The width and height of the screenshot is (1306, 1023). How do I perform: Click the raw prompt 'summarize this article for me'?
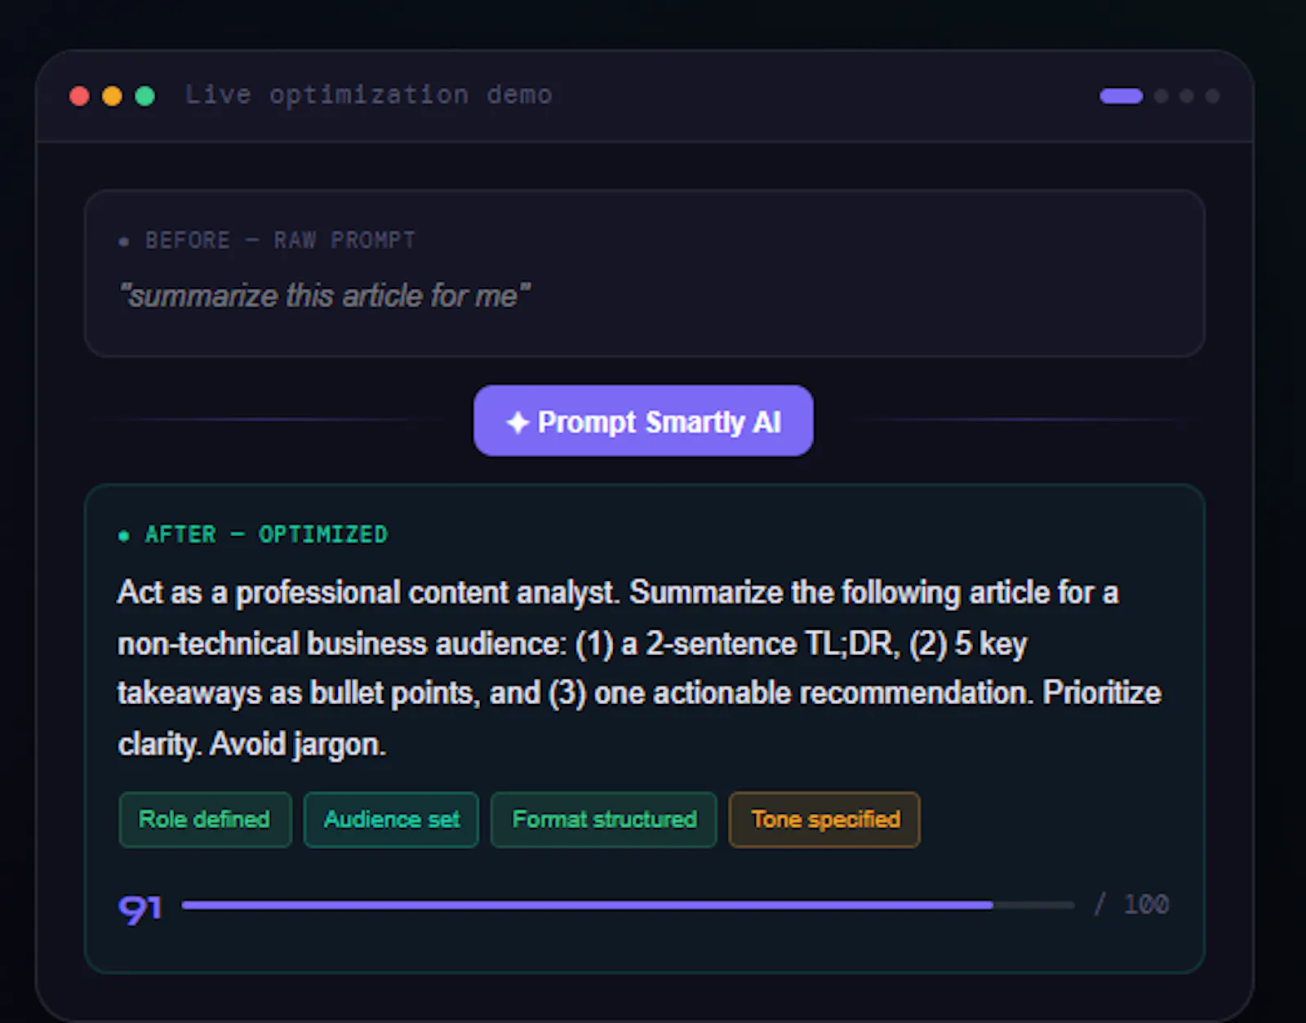[325, 295]
